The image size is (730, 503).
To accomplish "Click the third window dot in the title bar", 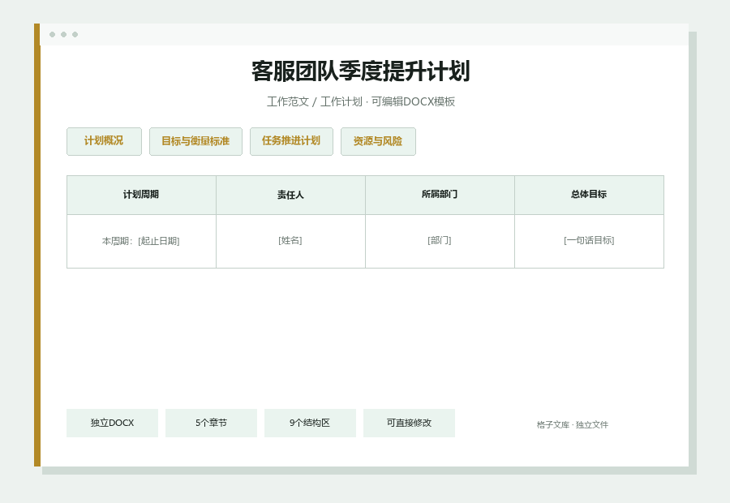I will point(75,34).
